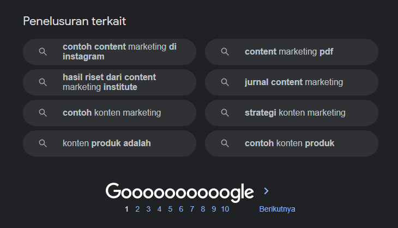Click the next-page chevron arrow beside Google logo

tap(266, 191)
